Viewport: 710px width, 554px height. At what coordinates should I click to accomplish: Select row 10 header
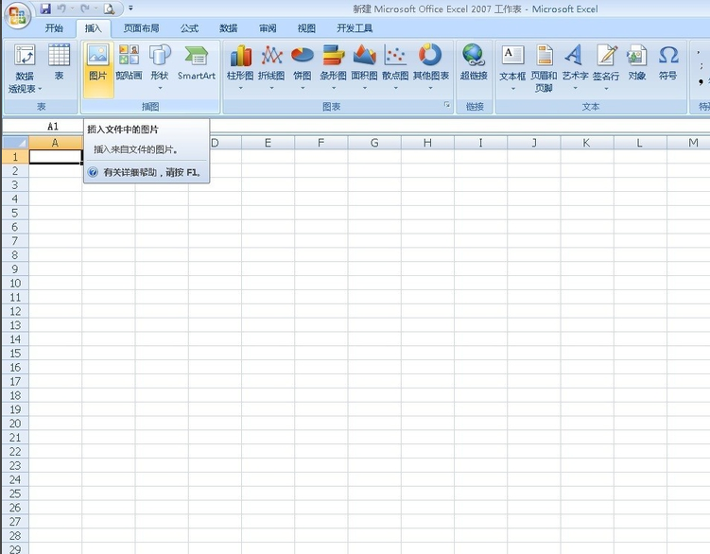[15, 283]
